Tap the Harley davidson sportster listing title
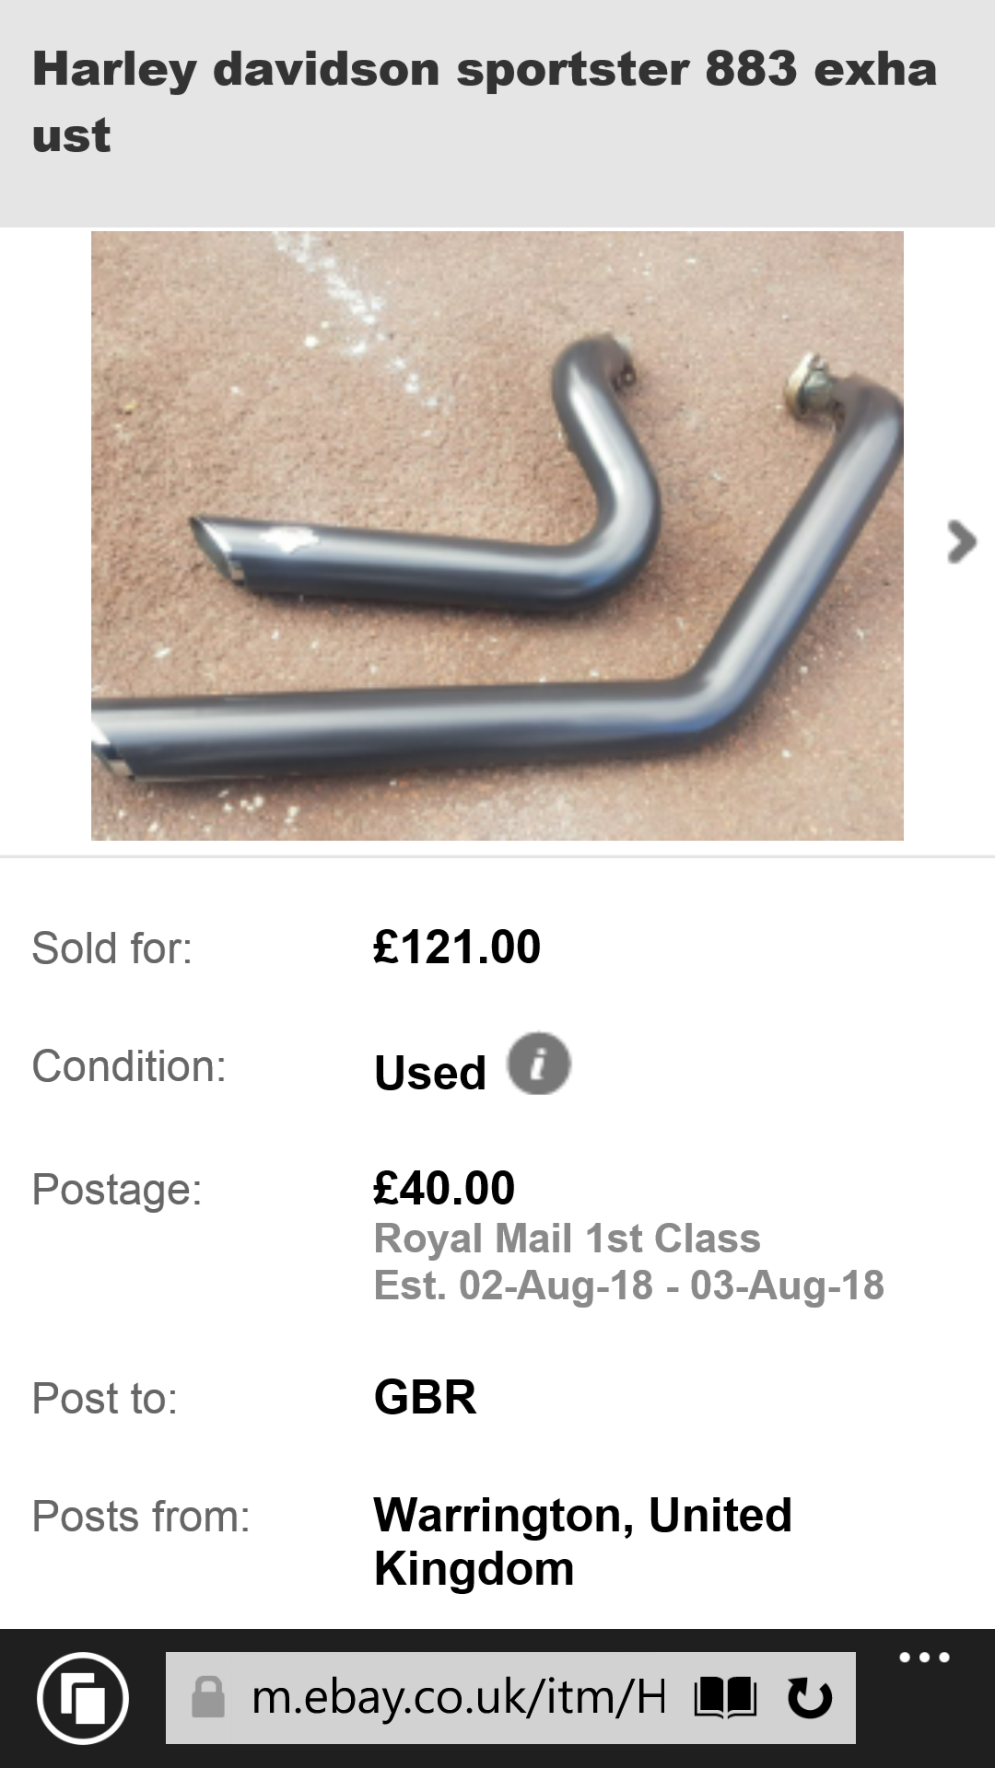This screenshot has width=995, height=1768. tap(485, 101)
